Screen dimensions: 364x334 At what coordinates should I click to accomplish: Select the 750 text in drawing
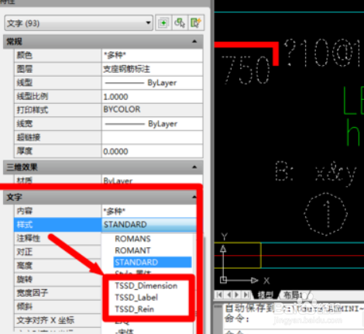(x=246, y=71)
